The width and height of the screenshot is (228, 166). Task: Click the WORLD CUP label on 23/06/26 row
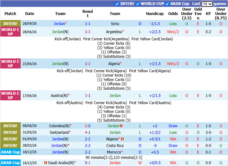pyautogui.click(x=10, y=64)
